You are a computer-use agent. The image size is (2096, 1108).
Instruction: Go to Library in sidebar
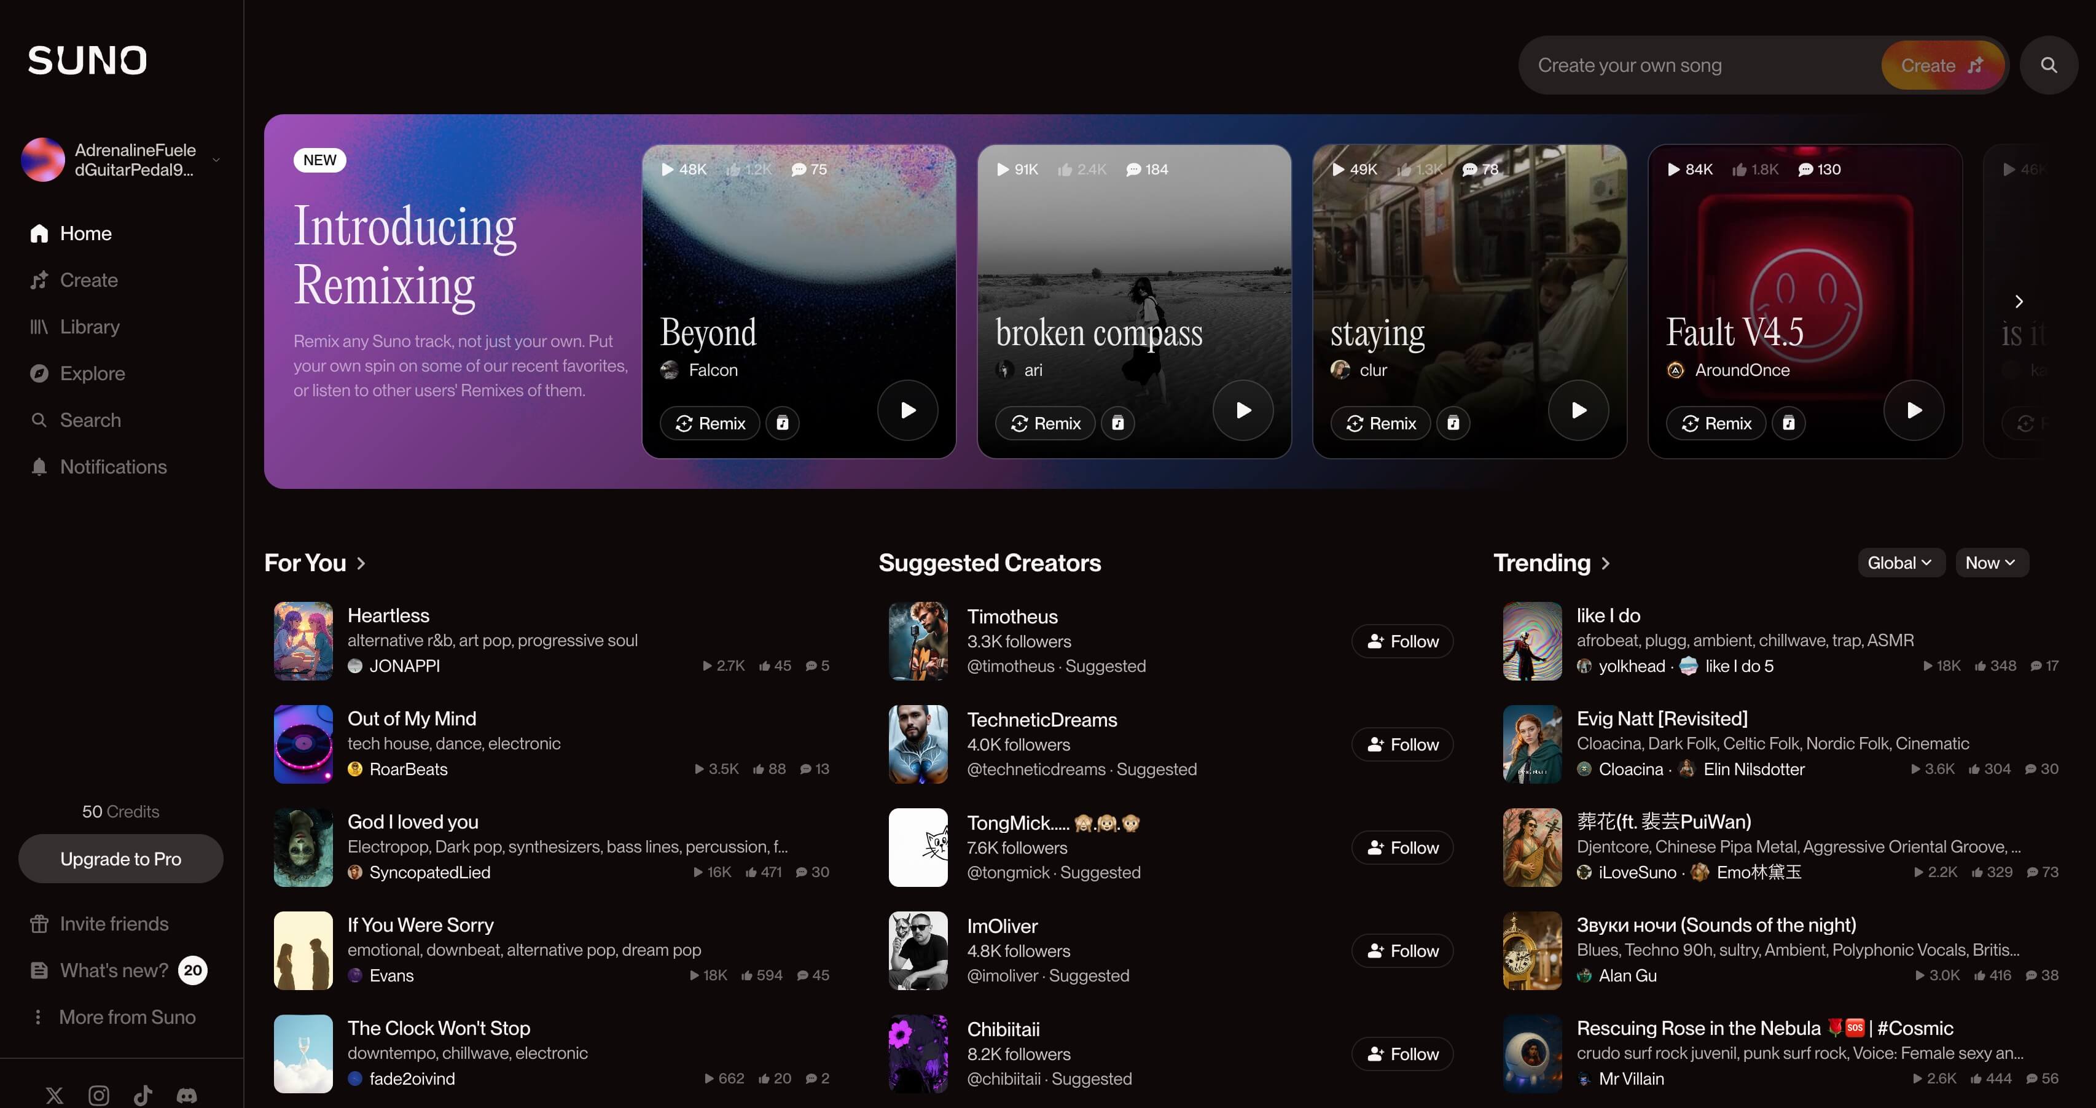(x=90, y=327)
